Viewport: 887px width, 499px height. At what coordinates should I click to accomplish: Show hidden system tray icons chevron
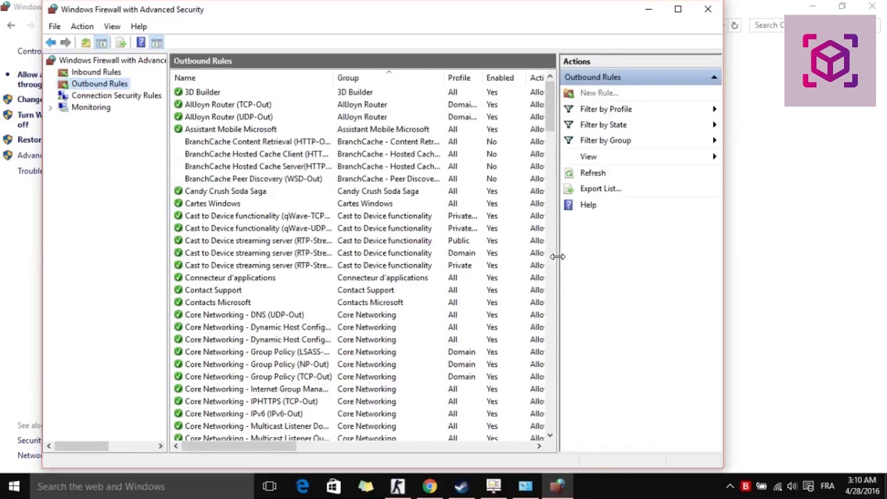pyautogui.click(x=730, y=487)
